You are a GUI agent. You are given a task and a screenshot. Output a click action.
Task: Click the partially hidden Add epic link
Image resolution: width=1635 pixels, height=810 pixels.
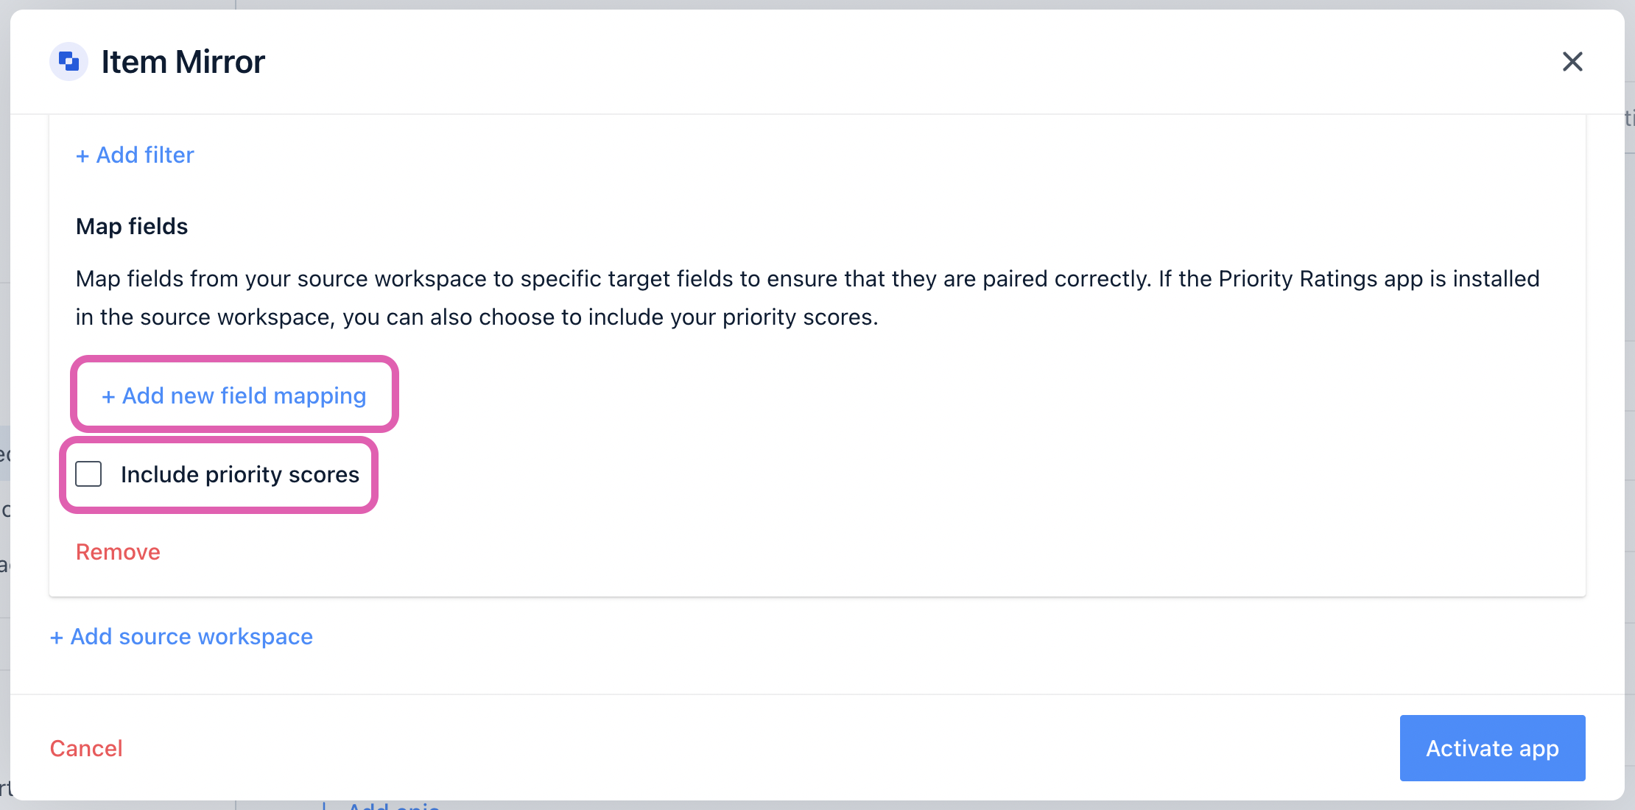pyautogui.click(x=394, y=806)
